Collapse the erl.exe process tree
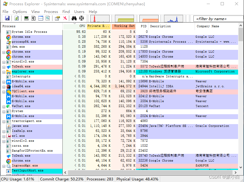This screenshot has width=244, height=182. click(x=4, y=137)
